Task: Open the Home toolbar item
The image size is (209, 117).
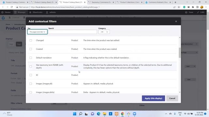Action: pyautogui.click(x=6, y=12)
